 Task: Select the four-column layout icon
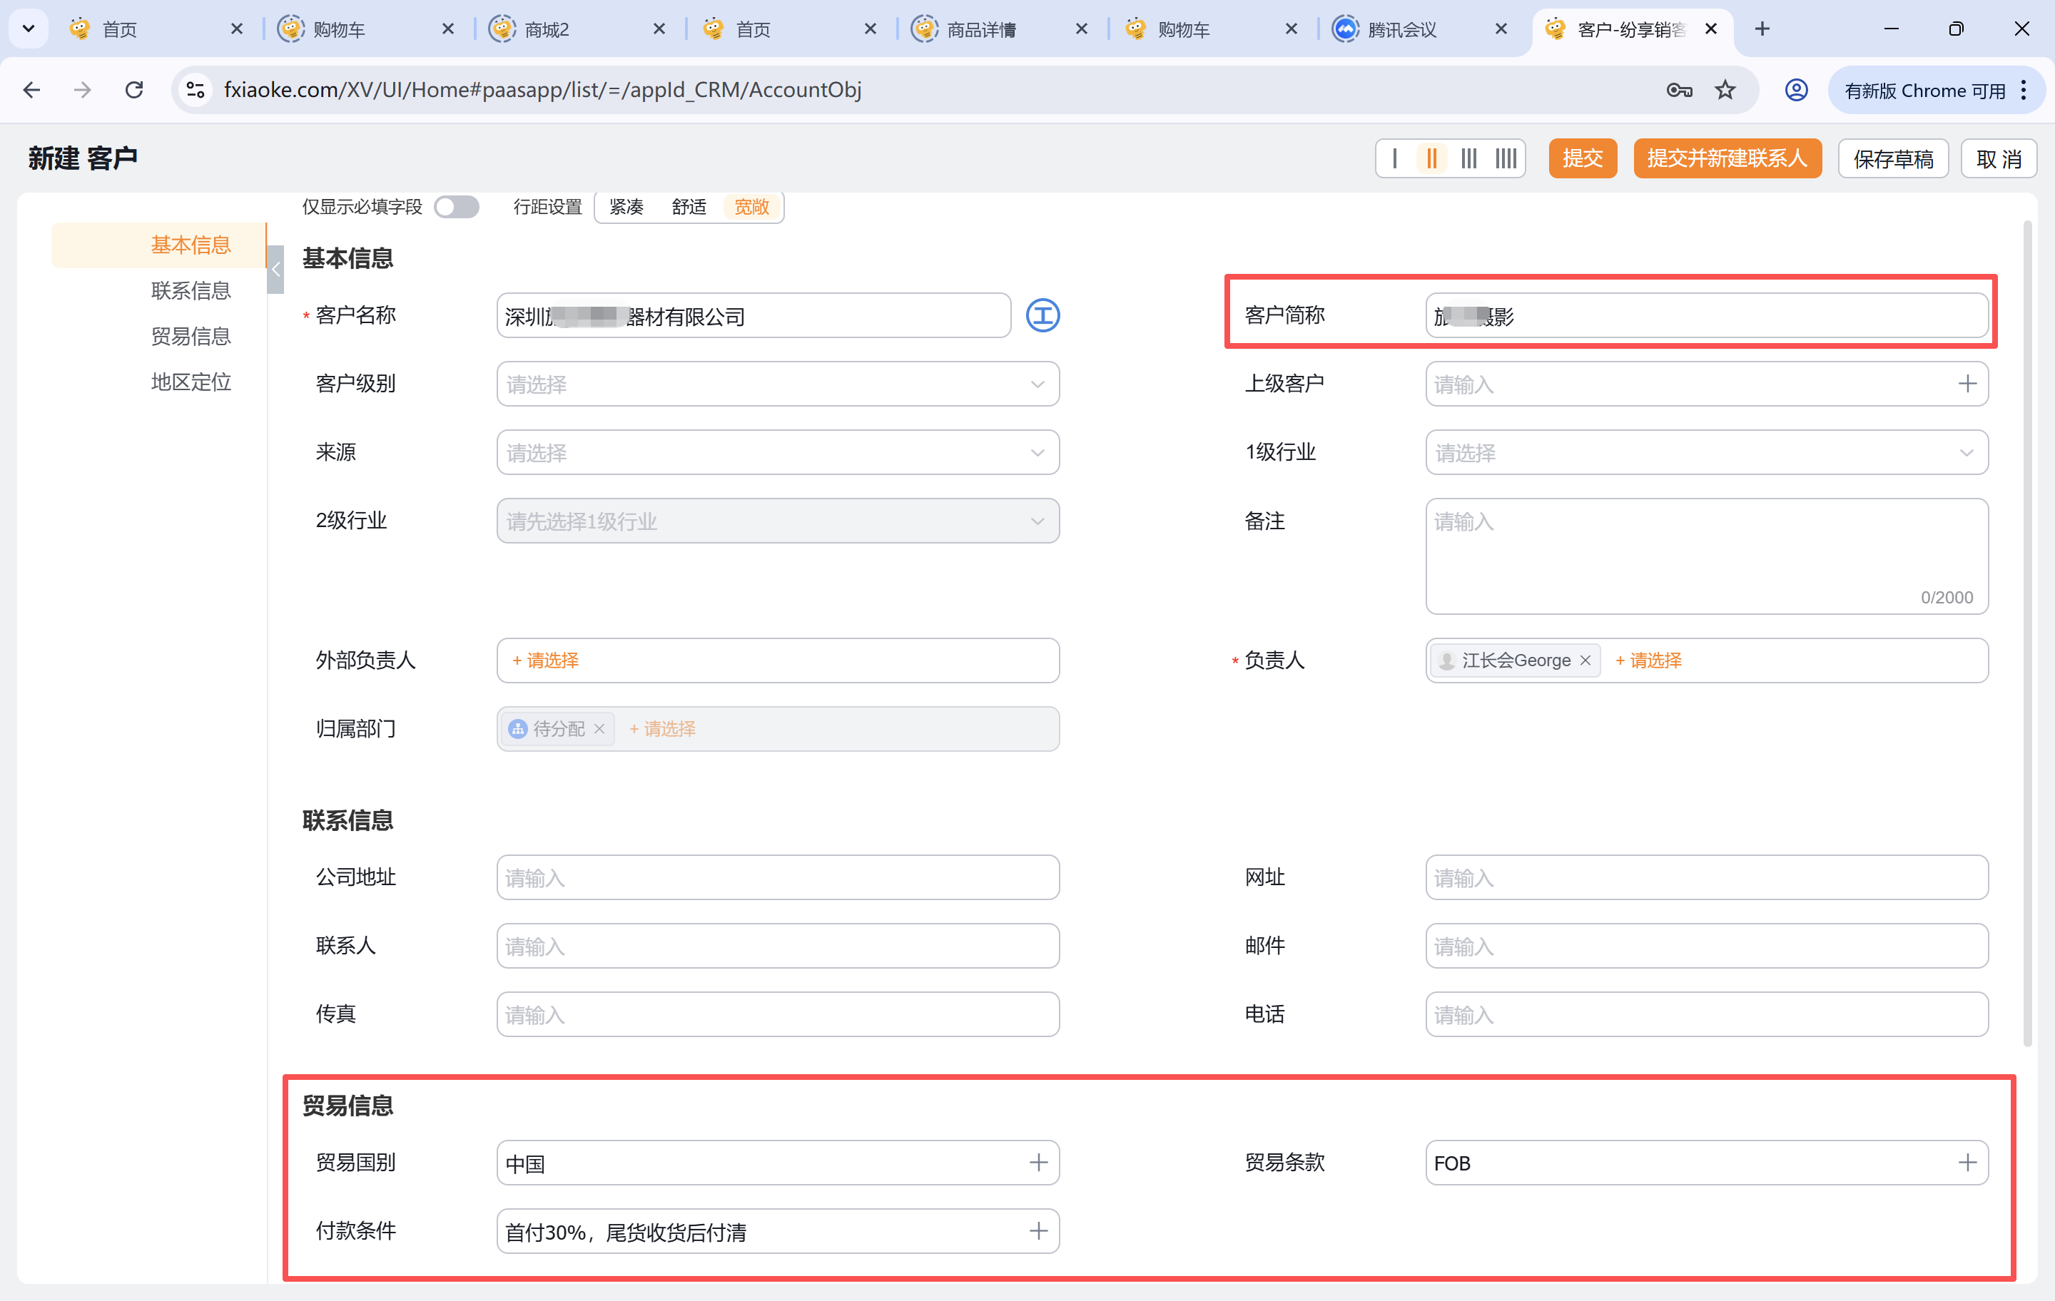[1506, 158]
